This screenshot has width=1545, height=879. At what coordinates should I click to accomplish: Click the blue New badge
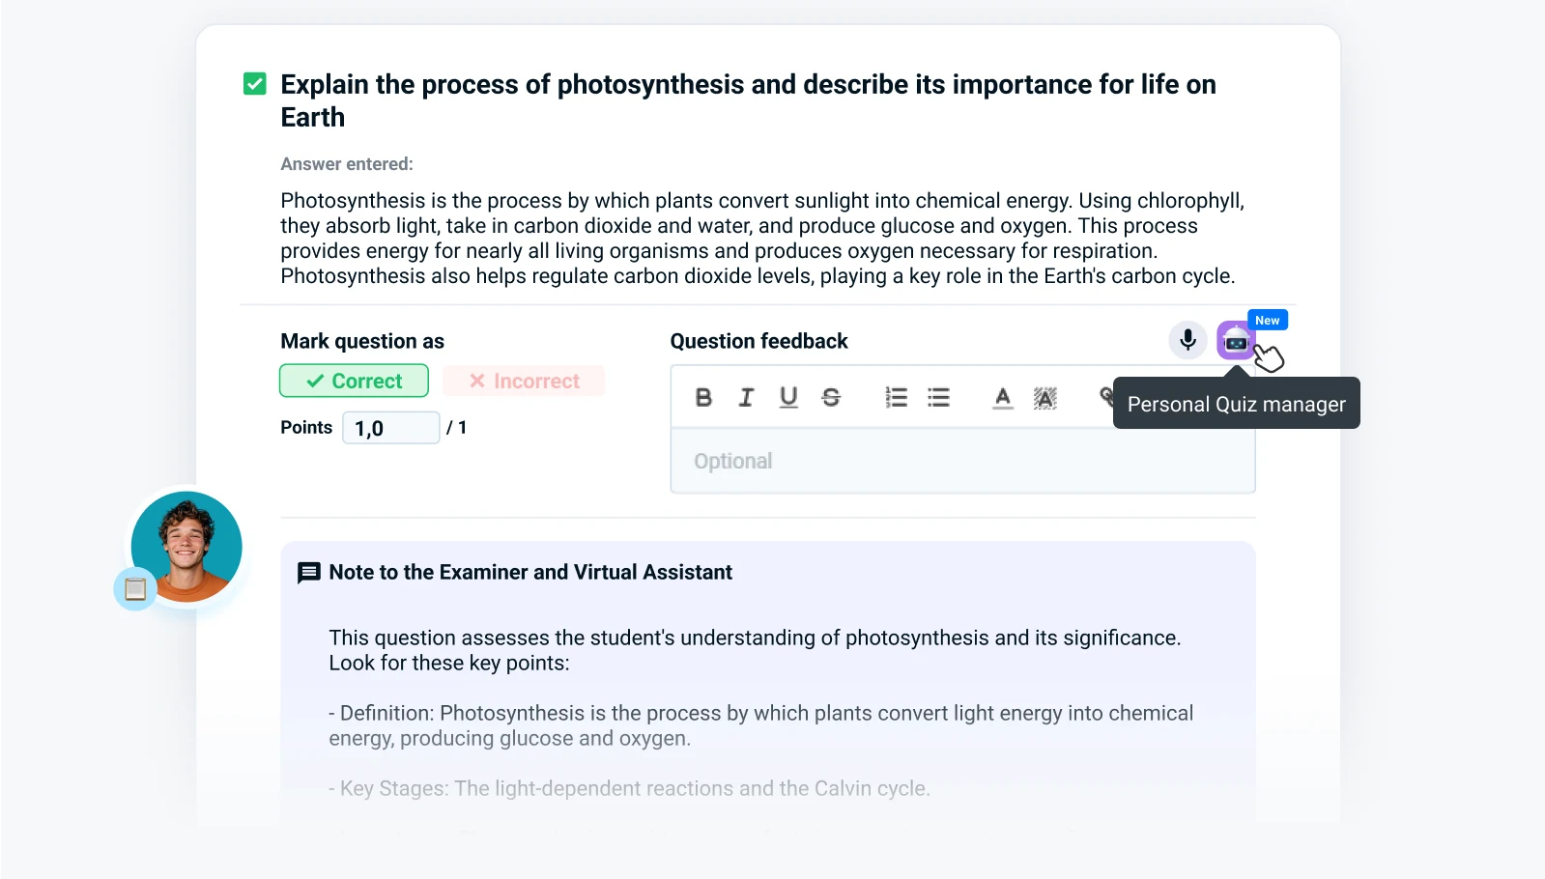coord(1267,321)
